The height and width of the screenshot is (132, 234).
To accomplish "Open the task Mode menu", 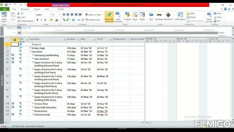I will tap(142, 17).
